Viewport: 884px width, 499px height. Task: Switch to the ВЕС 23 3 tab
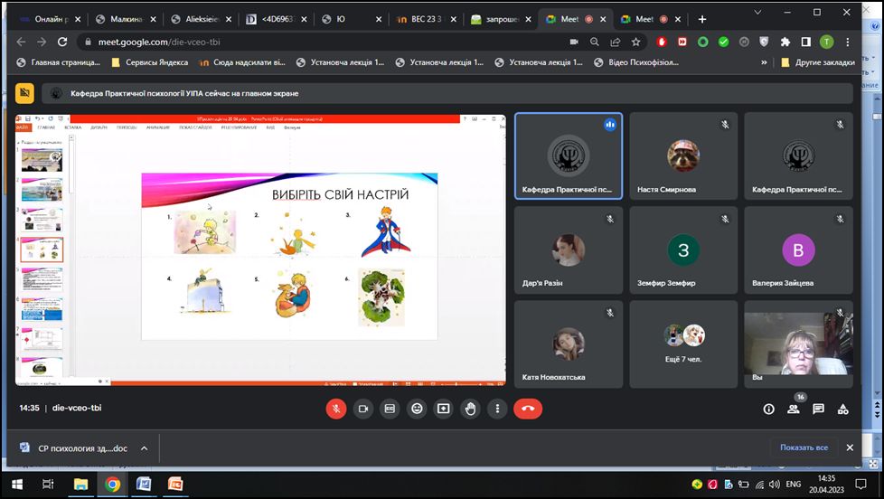coord(426,19)
